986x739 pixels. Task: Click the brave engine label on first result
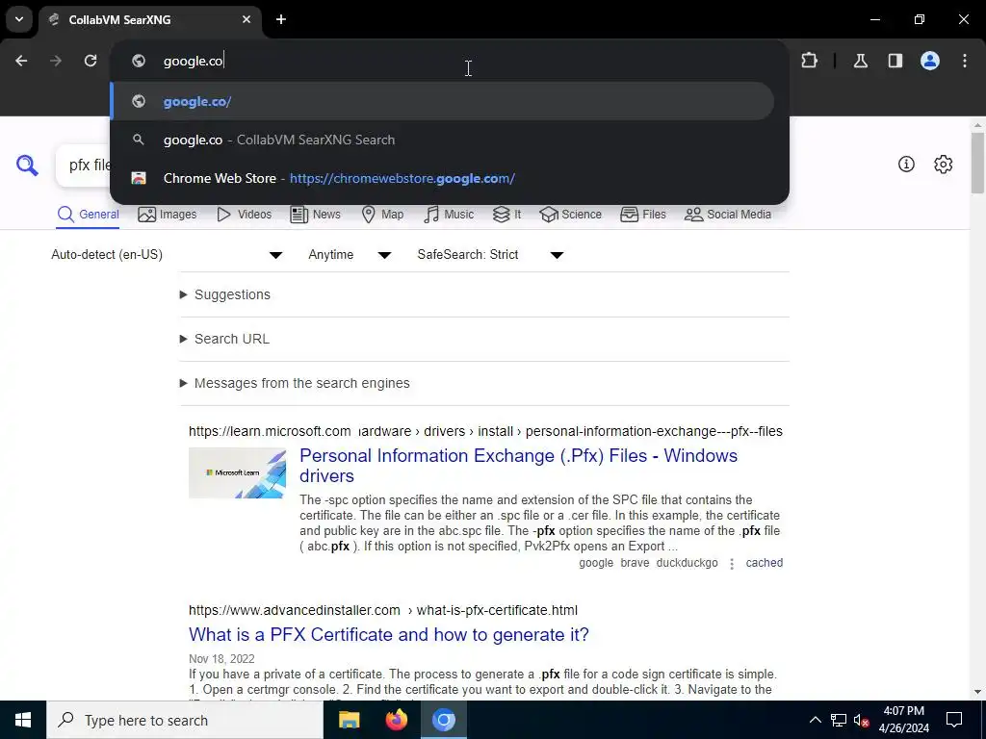click(x=635, y=563)
